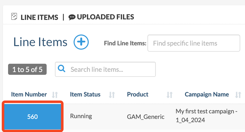Image resolution: width=245 pixels, height=132 pixels.
Task: Click the add line item plus icon
Action: pyautogui.click(x=81, y=42)
